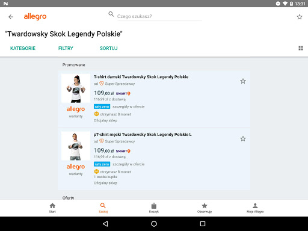Viewport: 308px width, 231px height.
Task: Open T-shirt damski Twardowsky Skok listing title
Action: 141,77
